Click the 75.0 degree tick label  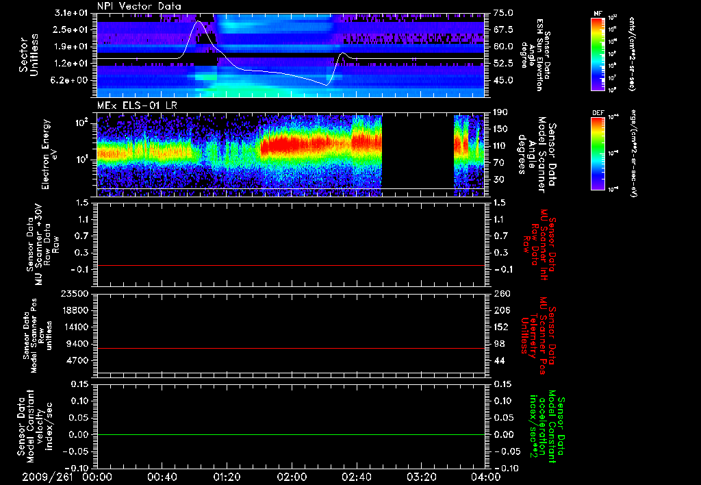pyautogui.click(x=503, y=13)
